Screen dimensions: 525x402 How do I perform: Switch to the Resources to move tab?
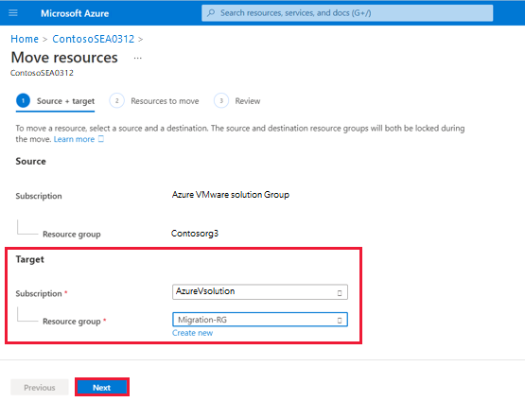(x=165, y=101)
